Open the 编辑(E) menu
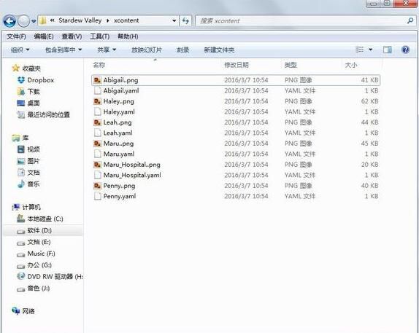The width and height of the screenshot is (419, 333). click(x=44, y=36)
